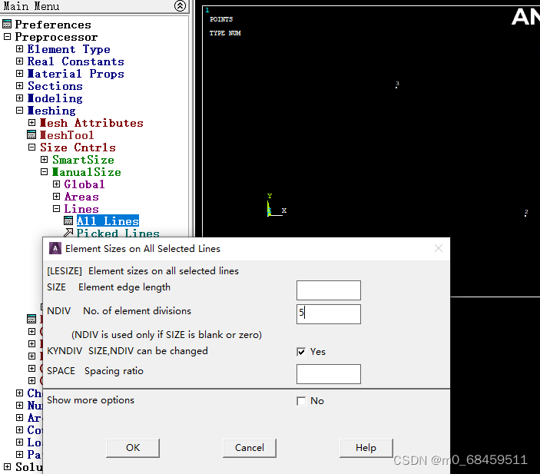Click keypoint 3 in graphics window
This screenshot has width=540, height=474.
pos(396,88)
